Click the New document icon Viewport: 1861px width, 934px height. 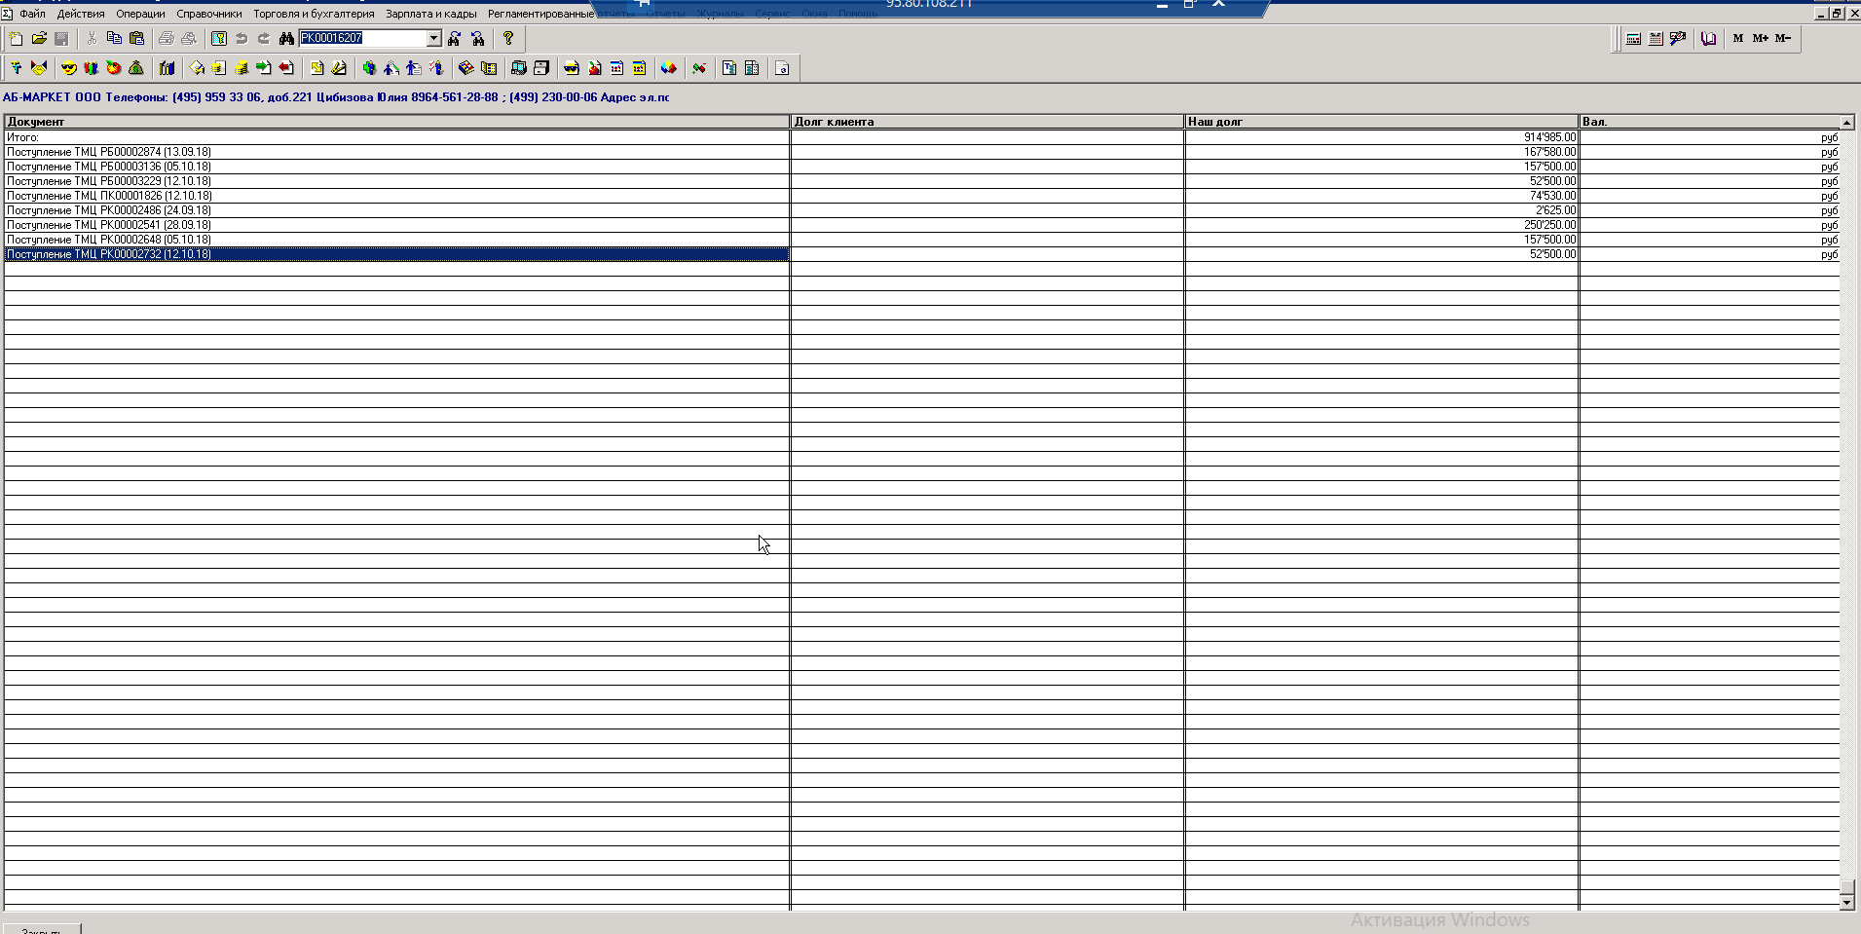(16, 39)
